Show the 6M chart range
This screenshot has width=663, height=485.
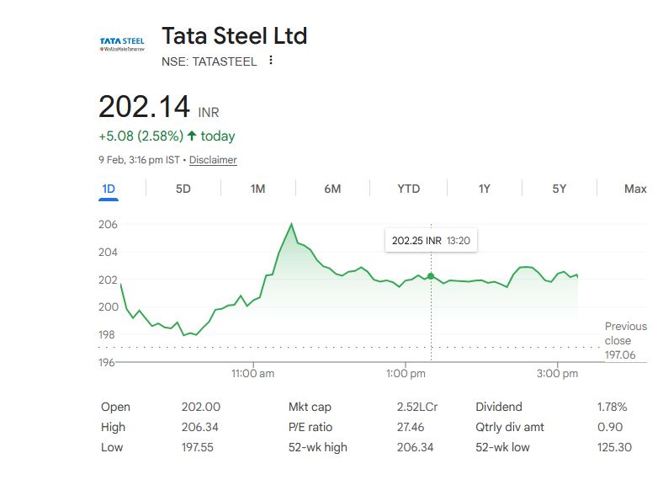(332, 189)
